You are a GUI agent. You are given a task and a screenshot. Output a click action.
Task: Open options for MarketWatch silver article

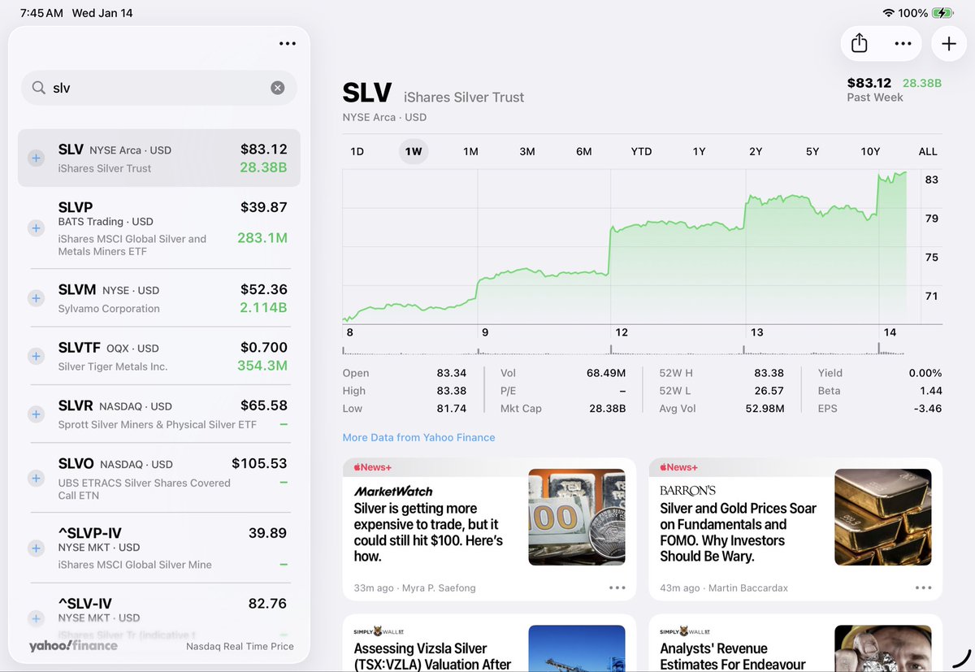click(617, 587)
